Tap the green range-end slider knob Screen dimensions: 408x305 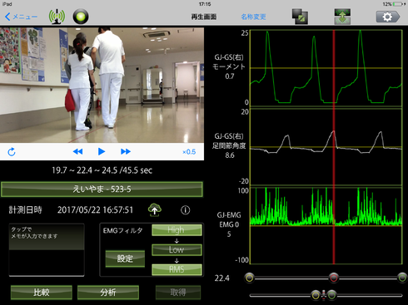tap(402, 278)
